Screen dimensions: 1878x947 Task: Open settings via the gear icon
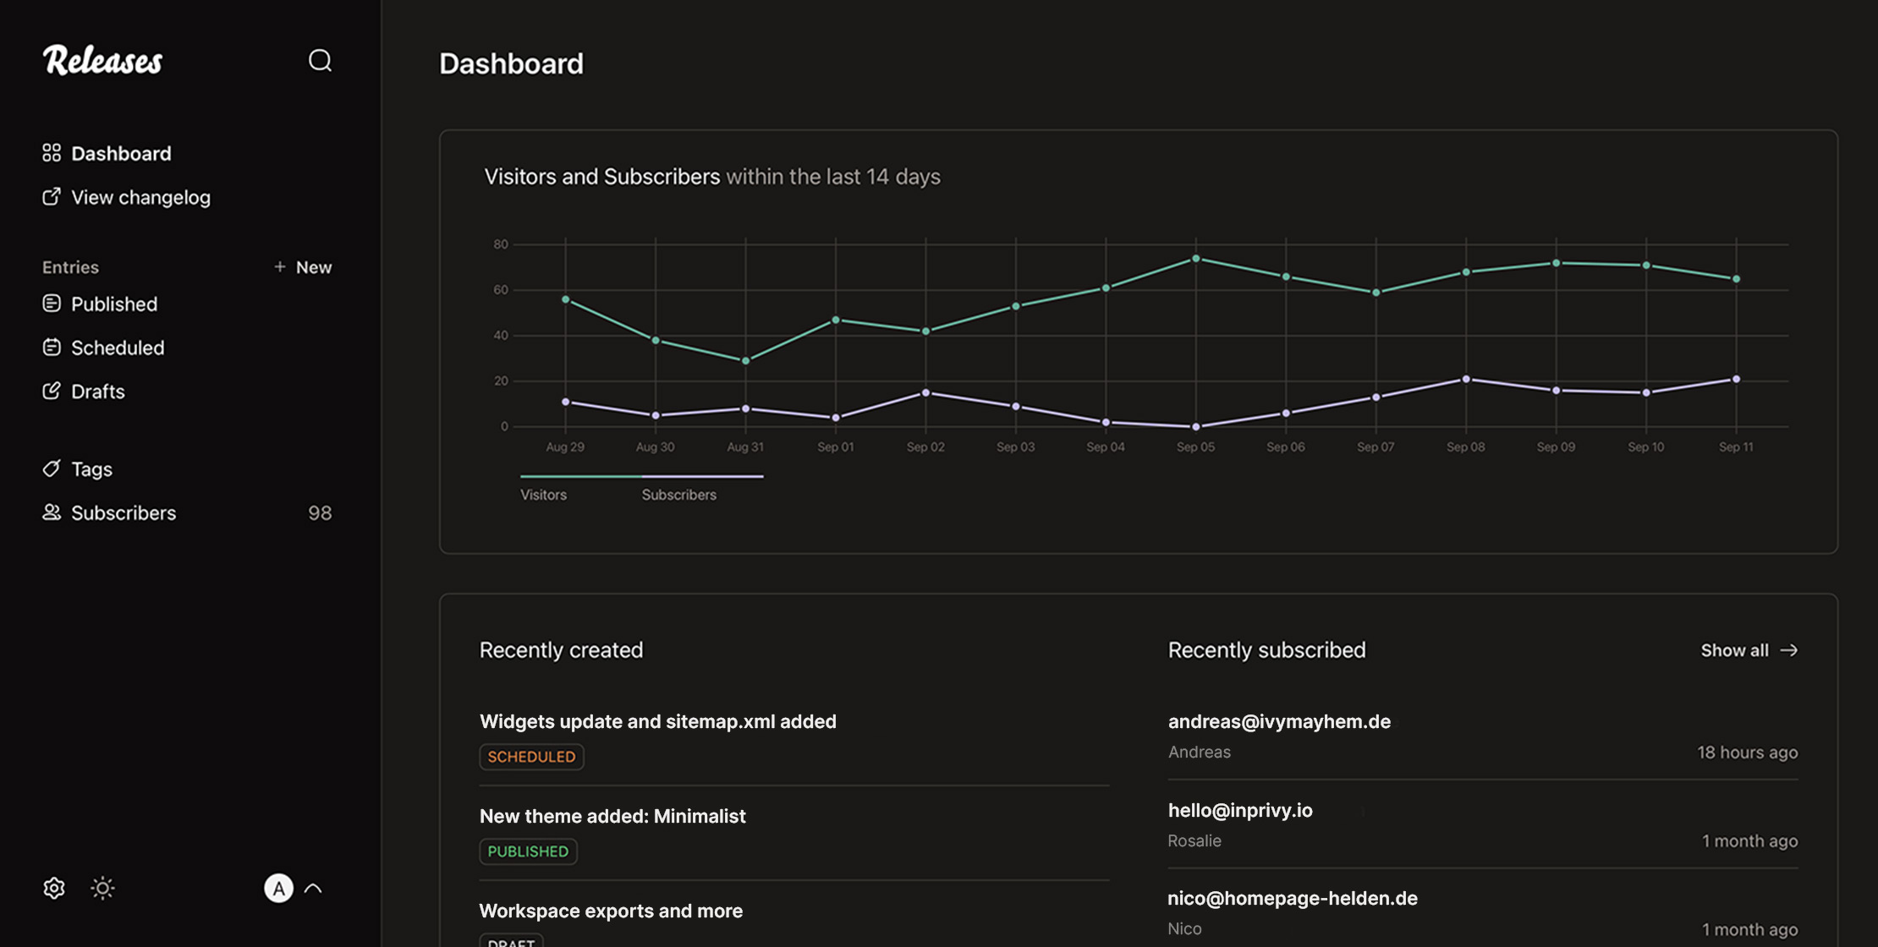[x=53, y=888]
